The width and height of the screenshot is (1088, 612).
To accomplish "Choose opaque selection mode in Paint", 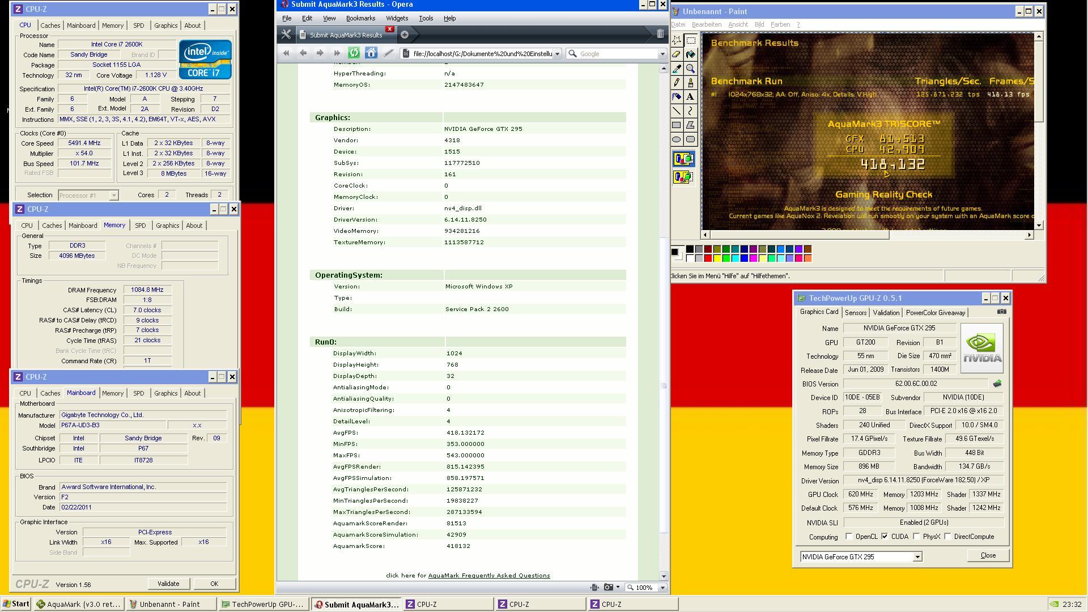I will coord(683,159).
